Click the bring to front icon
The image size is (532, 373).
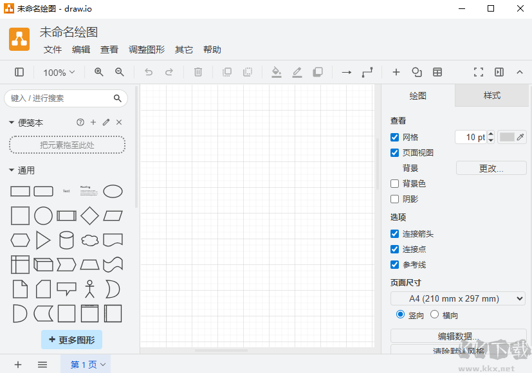[x=227, y=72]
